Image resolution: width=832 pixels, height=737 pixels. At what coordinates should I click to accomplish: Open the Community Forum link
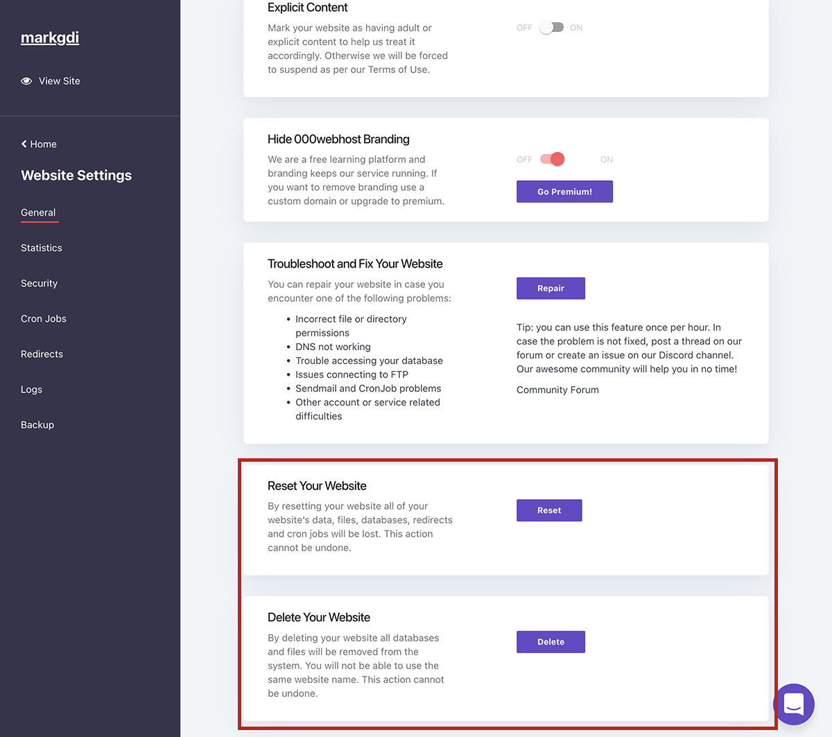click(557, 390)
